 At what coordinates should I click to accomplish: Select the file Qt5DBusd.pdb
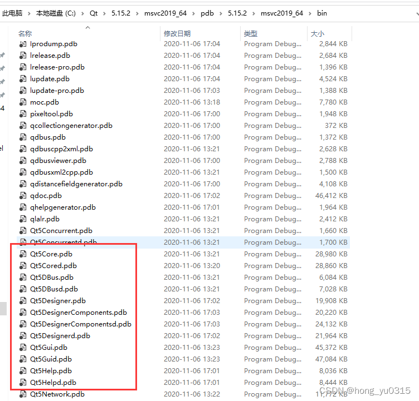click(54, 289)
